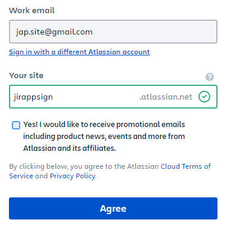Click the green checkmark validation icon

pyautogui.click(x=204, y=97)
